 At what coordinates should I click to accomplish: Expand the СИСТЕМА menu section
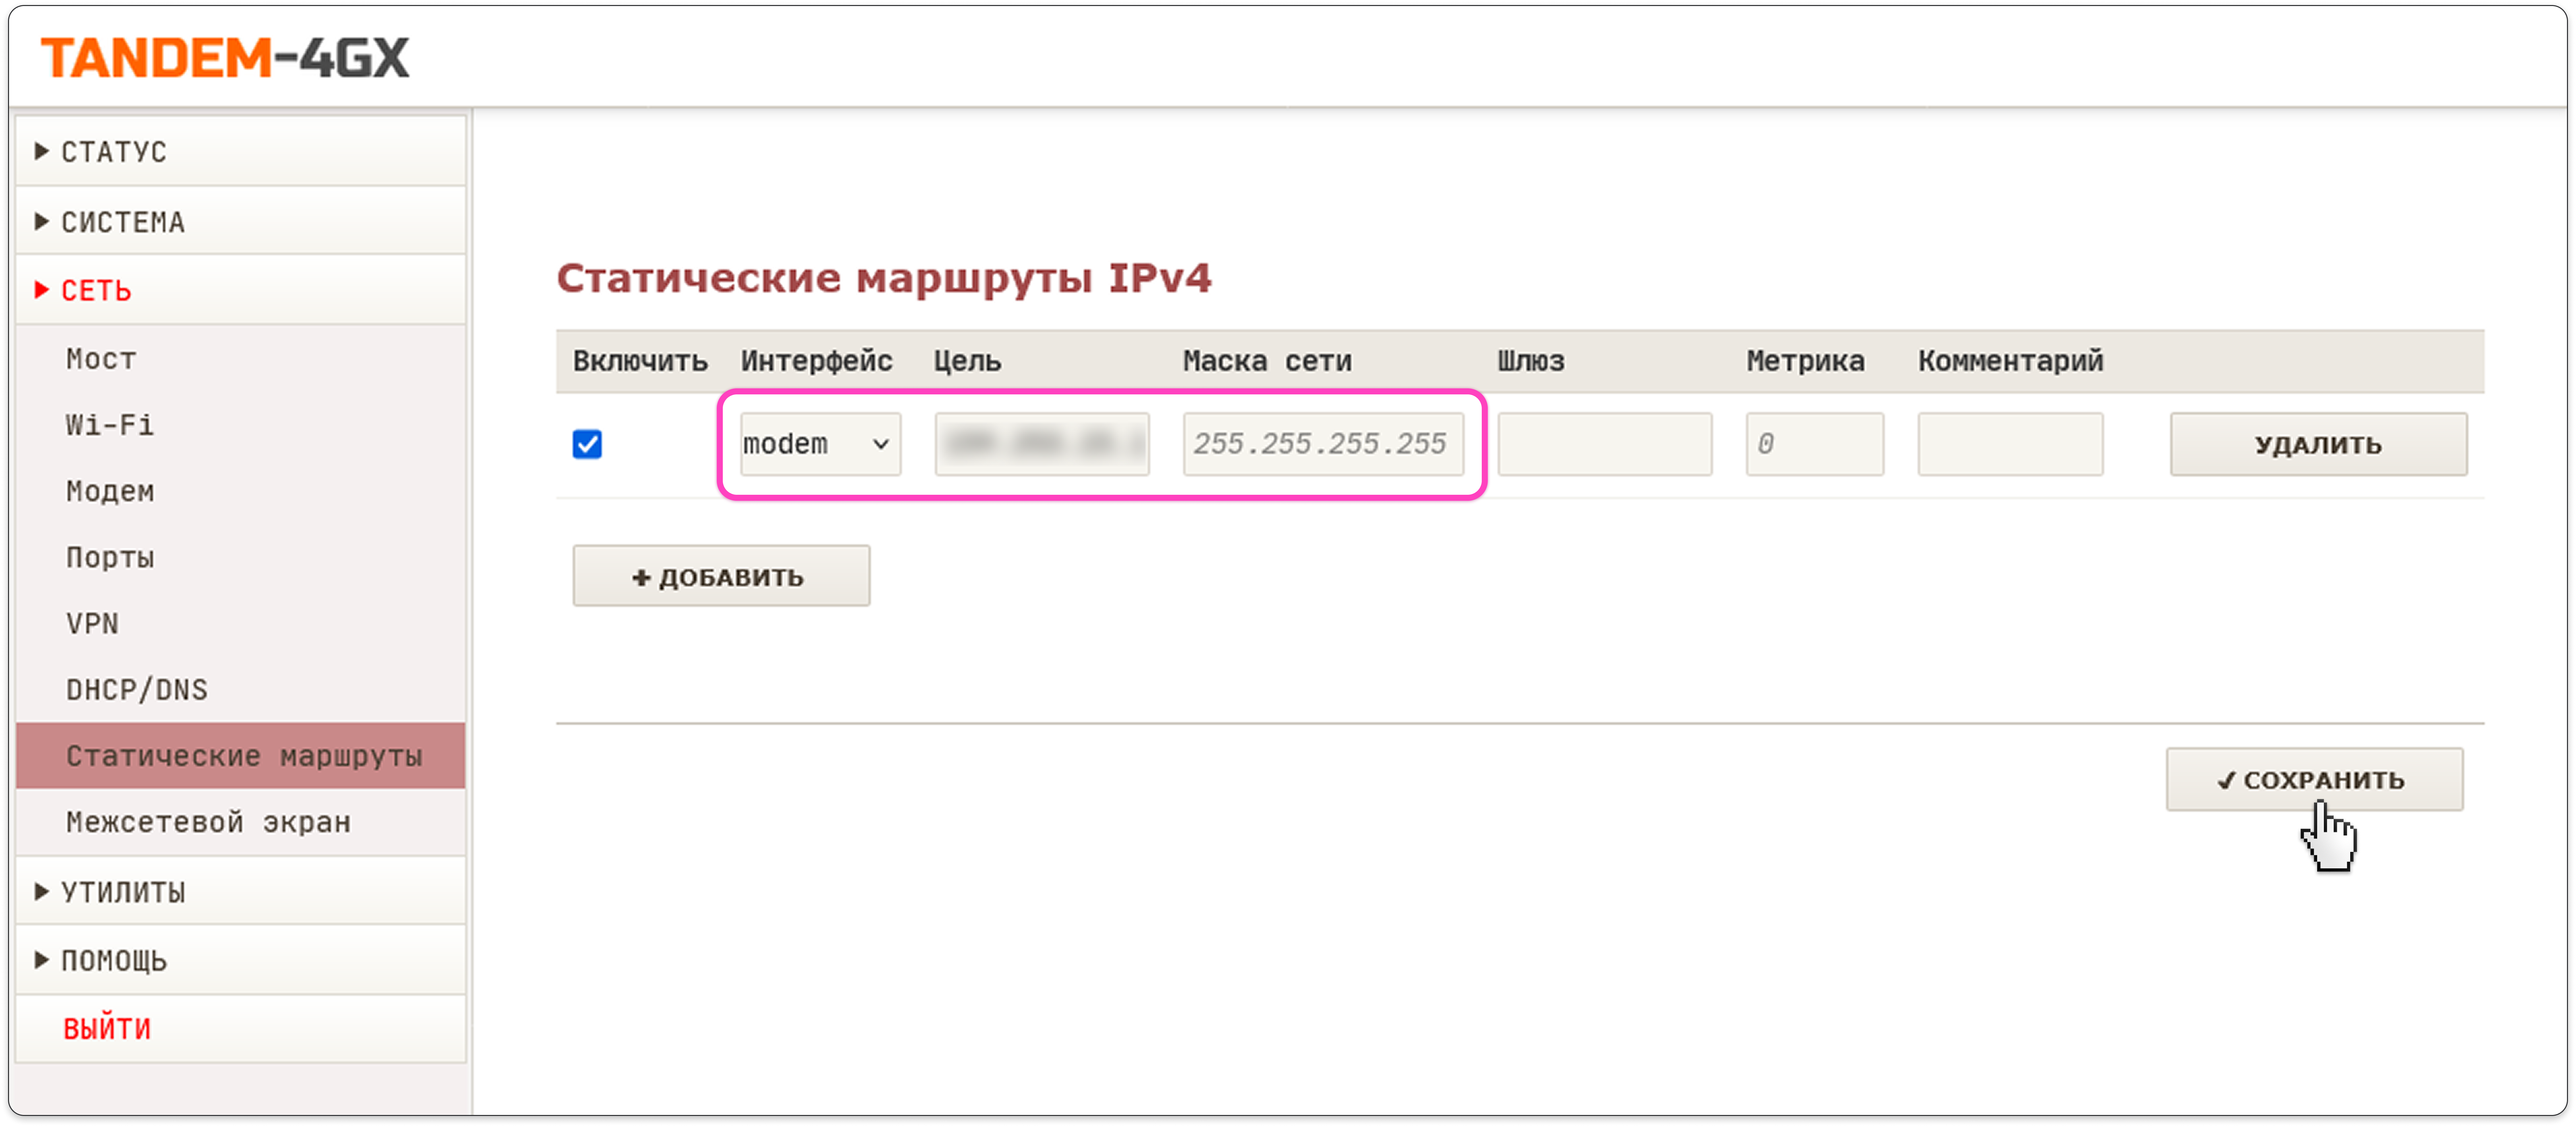pyautogui.click(x=122, y=222)
